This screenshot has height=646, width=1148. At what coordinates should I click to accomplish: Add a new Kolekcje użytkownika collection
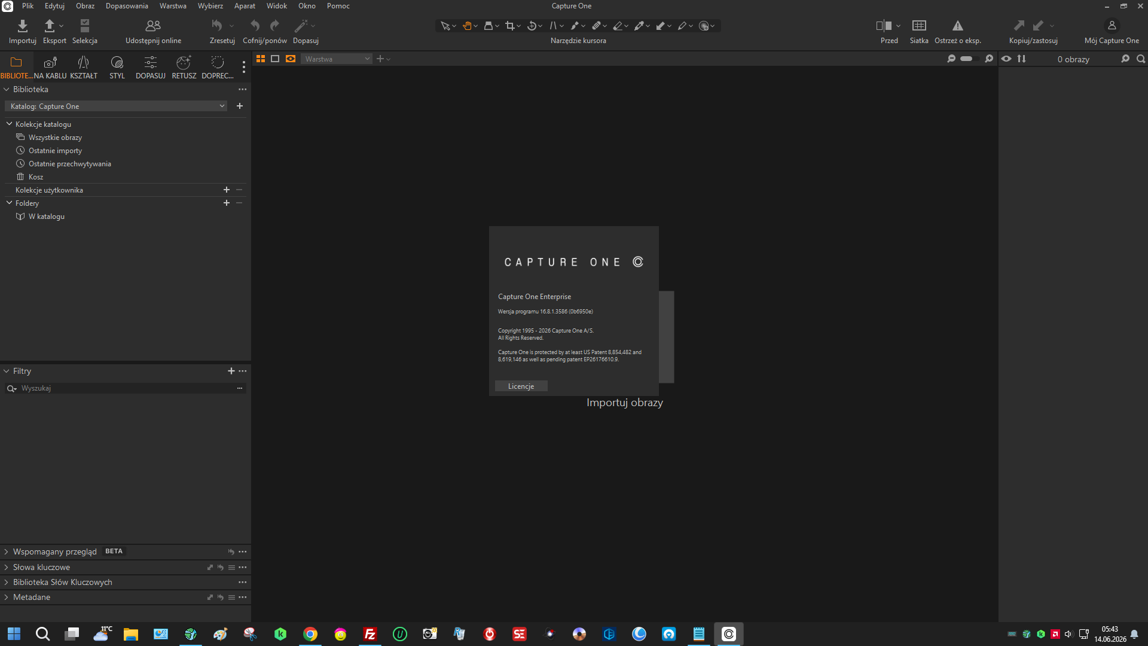tap(227, 190)
